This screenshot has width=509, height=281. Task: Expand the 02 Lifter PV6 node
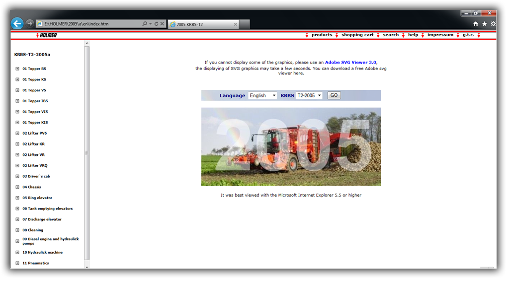tap(17, 133)
